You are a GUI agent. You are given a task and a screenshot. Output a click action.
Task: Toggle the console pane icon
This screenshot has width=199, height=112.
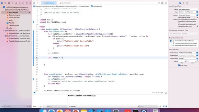click(166, 106)
